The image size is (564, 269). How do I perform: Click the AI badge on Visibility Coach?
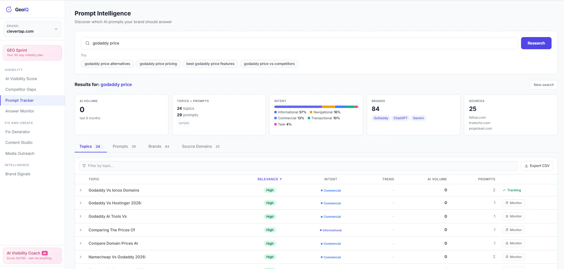[45, 253]
